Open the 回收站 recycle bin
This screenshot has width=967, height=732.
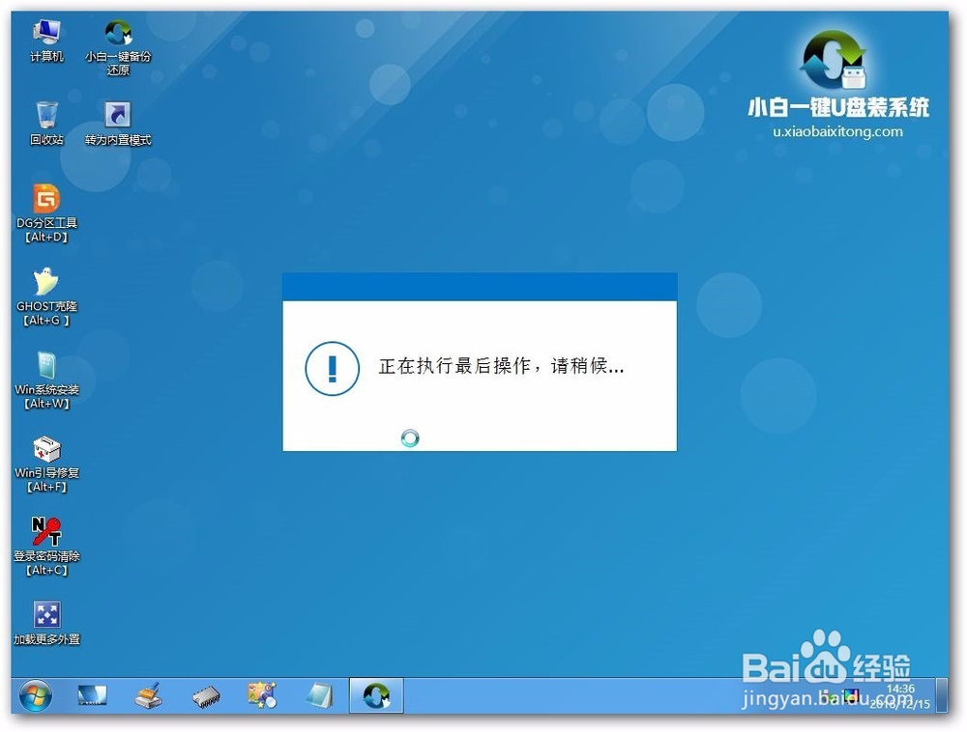(44, 116)
